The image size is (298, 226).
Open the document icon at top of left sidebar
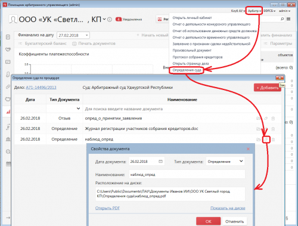coord(8,37)
